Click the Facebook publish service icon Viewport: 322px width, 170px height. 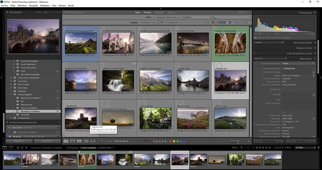(9, 137)
